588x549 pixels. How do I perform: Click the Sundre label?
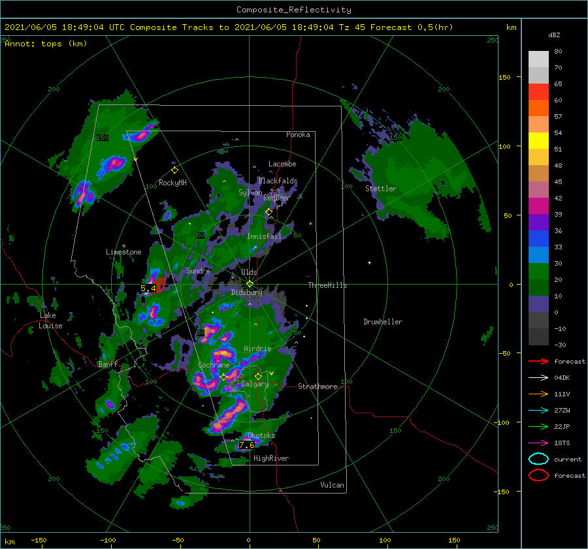tap(198, 270)
